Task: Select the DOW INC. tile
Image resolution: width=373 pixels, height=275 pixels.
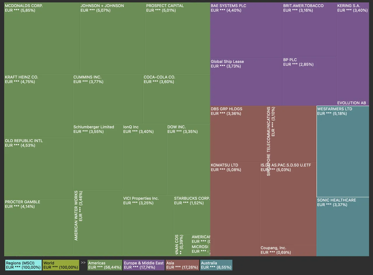Action: 188,160
